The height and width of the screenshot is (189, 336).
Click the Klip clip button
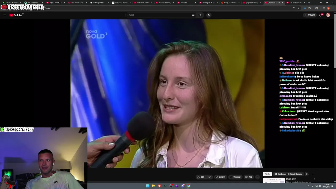[249, 177]
